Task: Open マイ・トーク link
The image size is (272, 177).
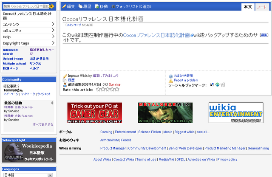Action: pyautogui.click(x=28, y=94)
